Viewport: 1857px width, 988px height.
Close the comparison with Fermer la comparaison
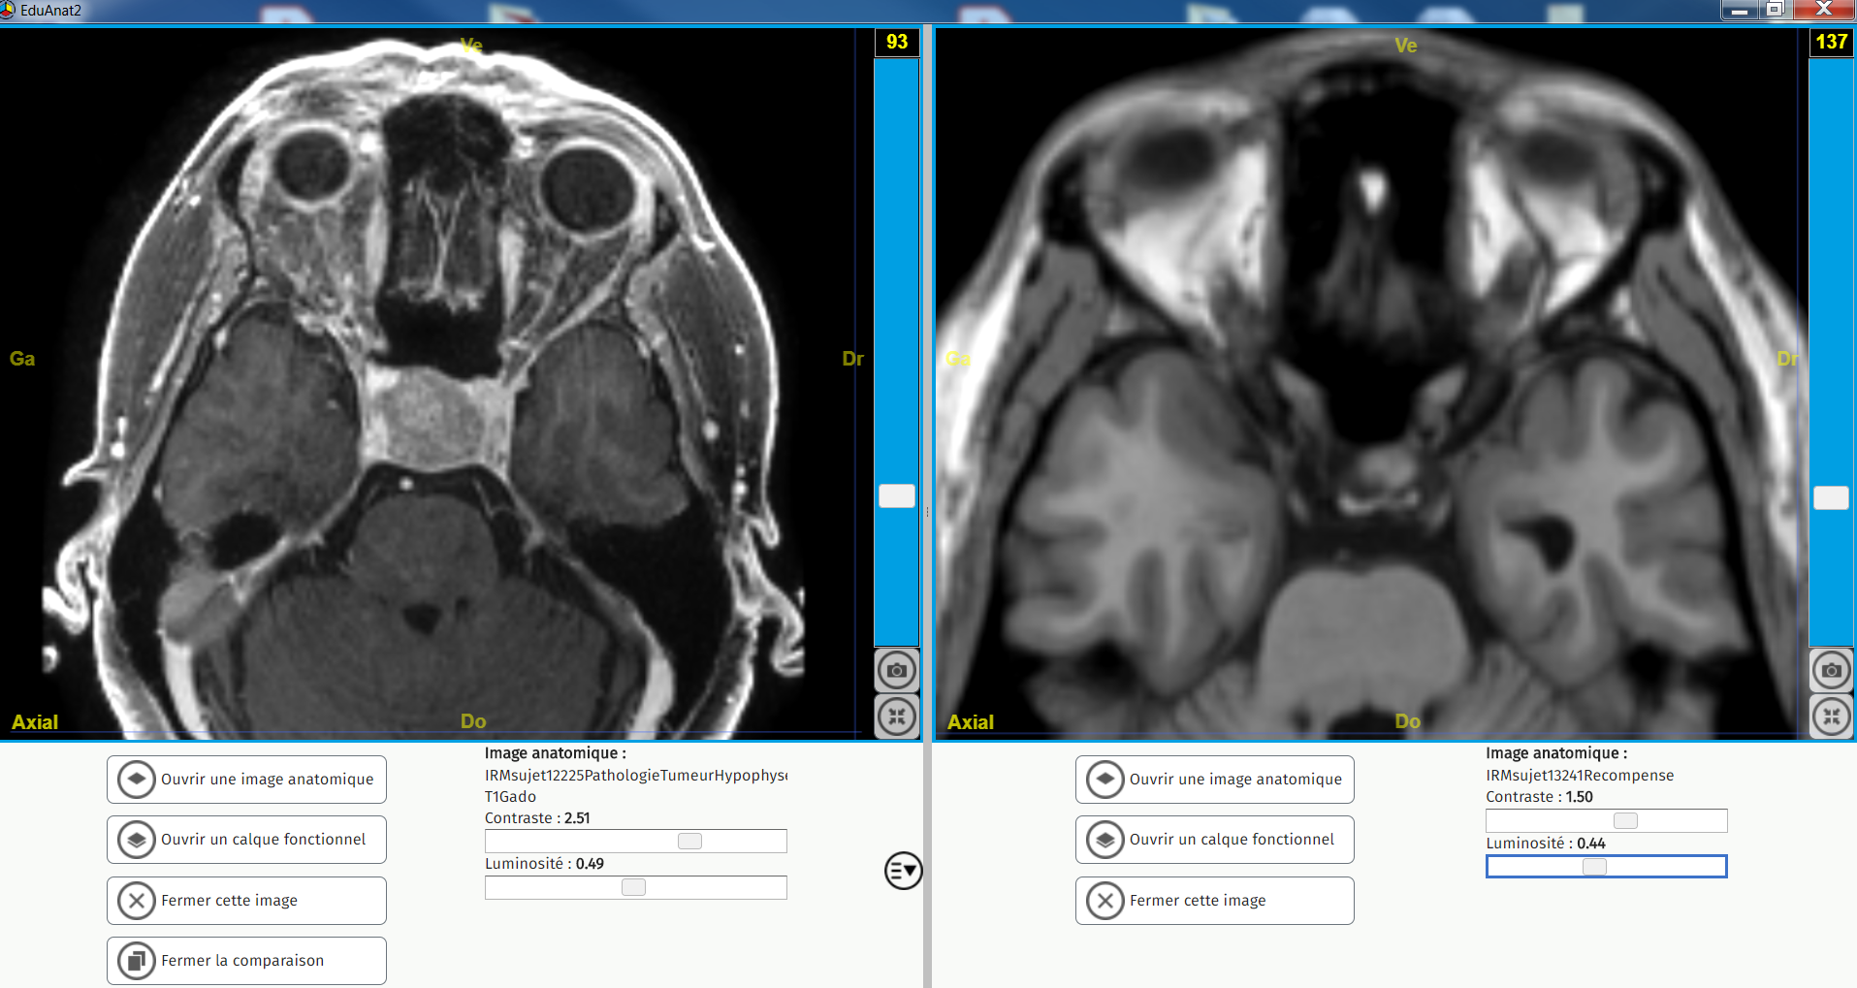pos(245,960)
